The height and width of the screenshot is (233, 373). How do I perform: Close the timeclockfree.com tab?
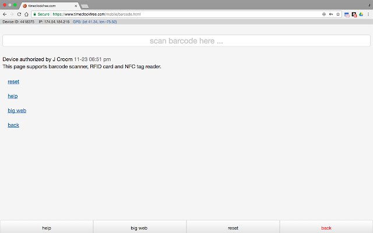click(76, 6)
